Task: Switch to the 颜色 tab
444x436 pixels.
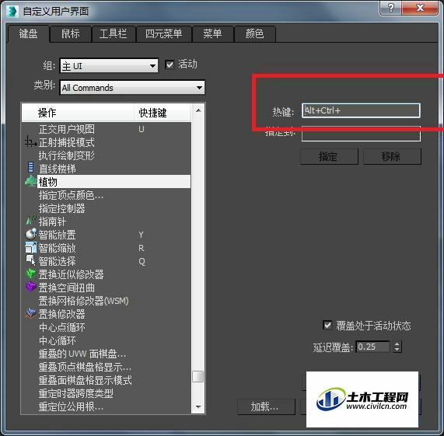Action: tap(254, 34)
